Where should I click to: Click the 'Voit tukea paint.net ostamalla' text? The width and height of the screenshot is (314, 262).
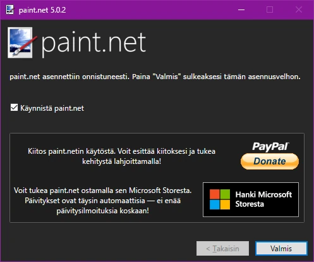click(x=103, y=201)
